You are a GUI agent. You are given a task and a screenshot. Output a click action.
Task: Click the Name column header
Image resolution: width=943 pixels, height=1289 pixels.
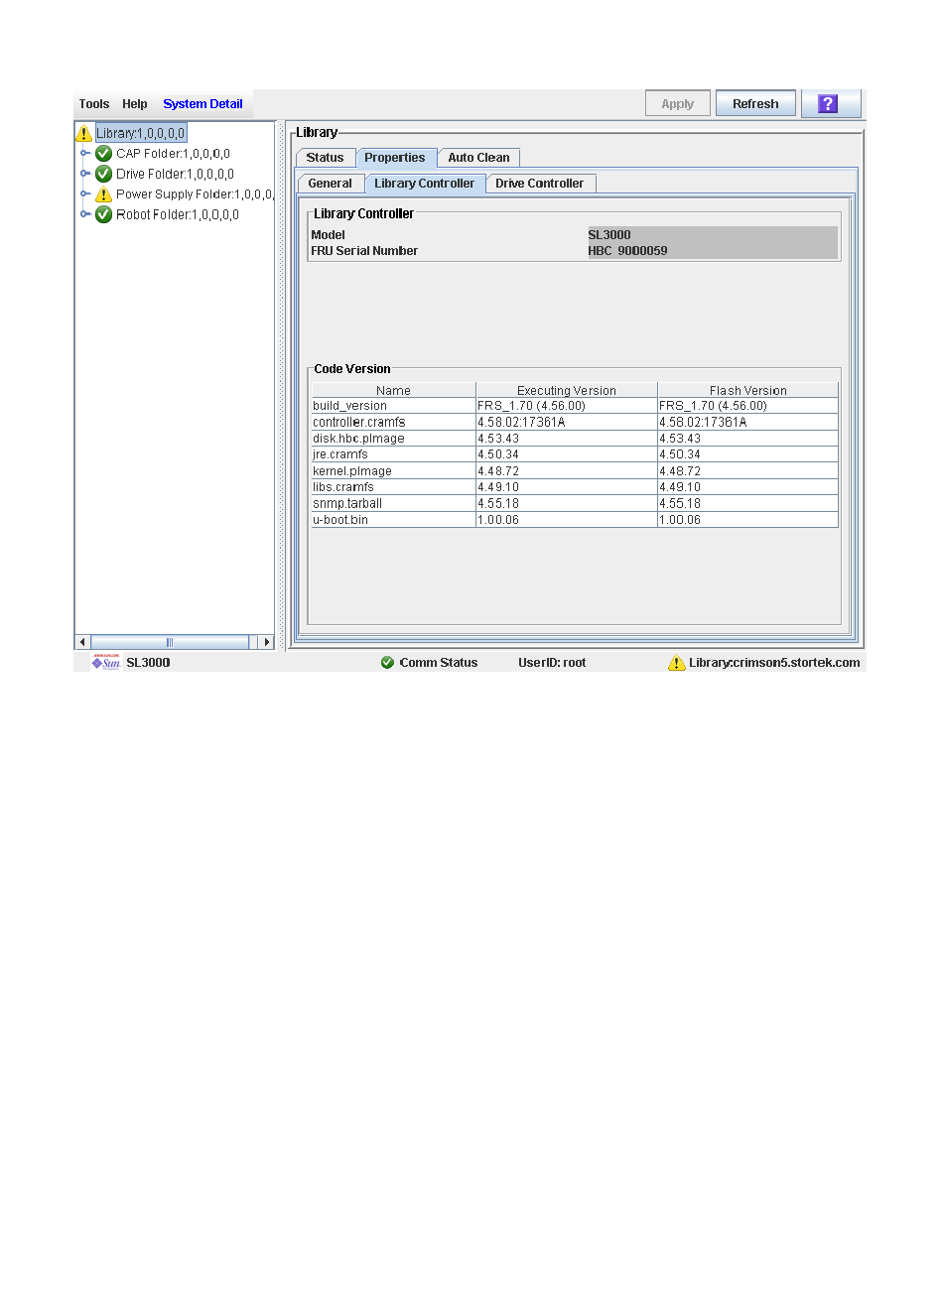(x=393, y=391)
